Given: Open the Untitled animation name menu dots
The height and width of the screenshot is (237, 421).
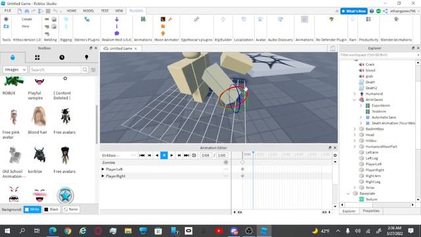Looking at the screenshot, I should [133, 155].
